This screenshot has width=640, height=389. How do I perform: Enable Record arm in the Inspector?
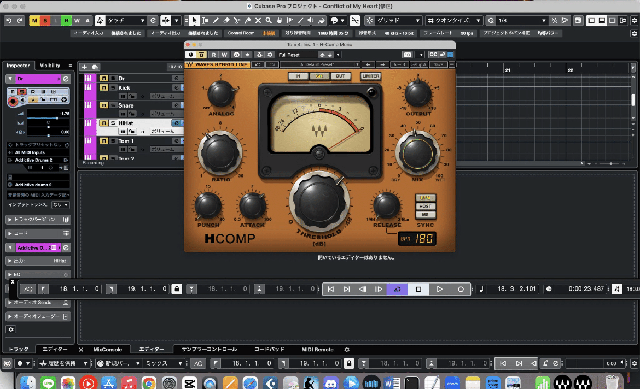pos(13,101)
